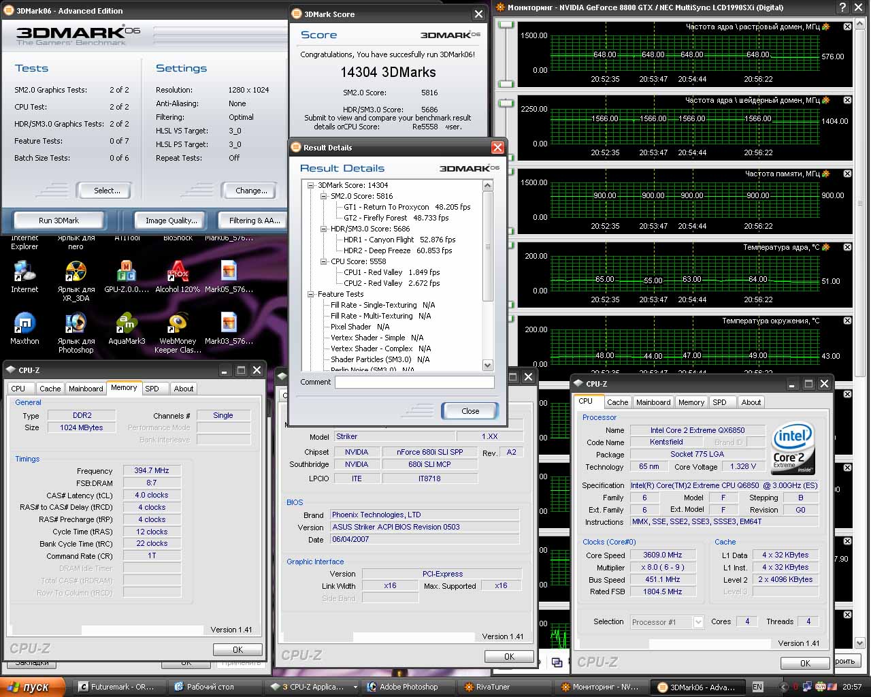This screenshot has height=697, width=871.
Task: Open the Processor #1 selection dropdown in CPU-Z
Action: click(x=697, y=622)
